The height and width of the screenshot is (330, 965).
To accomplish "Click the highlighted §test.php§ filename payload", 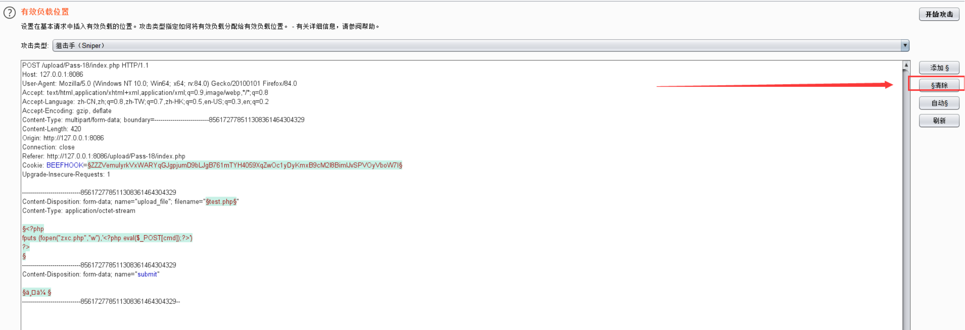I will pos(221,201).
